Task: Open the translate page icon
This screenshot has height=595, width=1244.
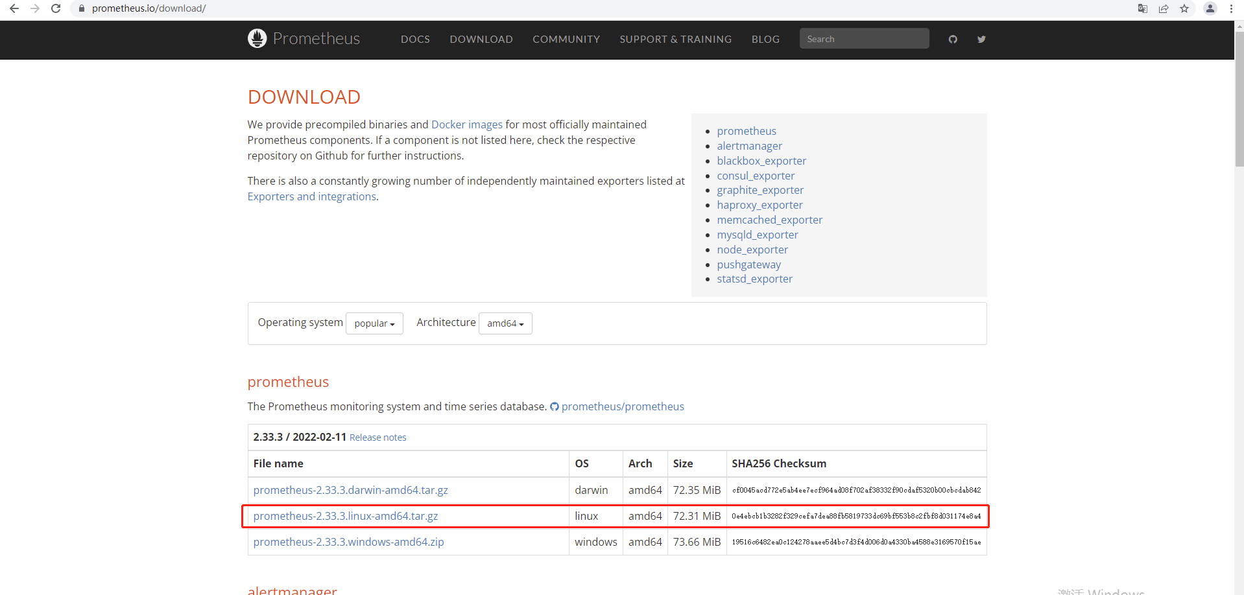Action: [x=1143, y=8]
